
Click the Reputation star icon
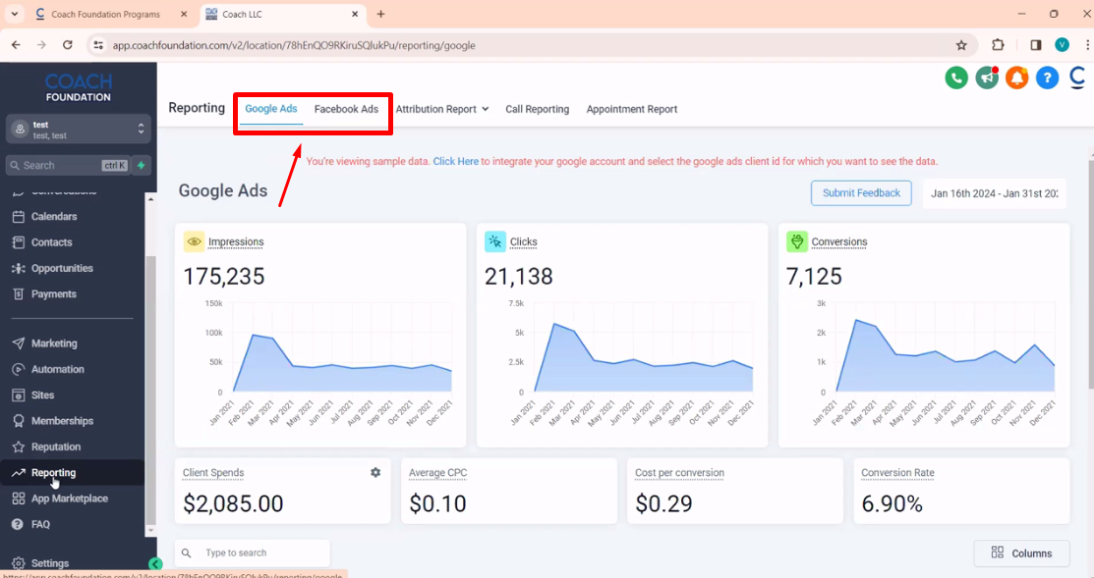coord(19,447)
